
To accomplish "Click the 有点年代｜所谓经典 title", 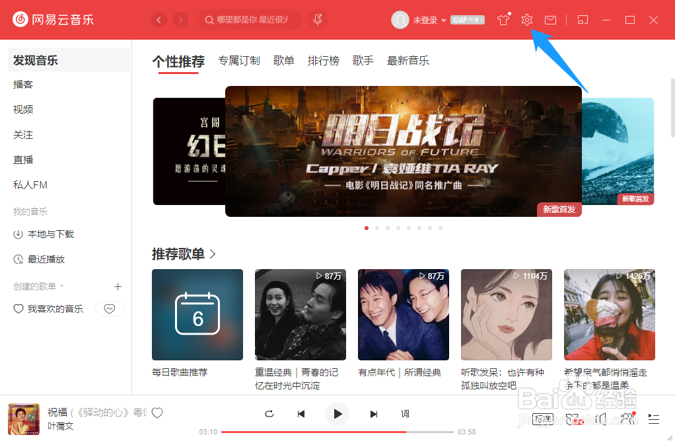I will click(x=400, y=372).
